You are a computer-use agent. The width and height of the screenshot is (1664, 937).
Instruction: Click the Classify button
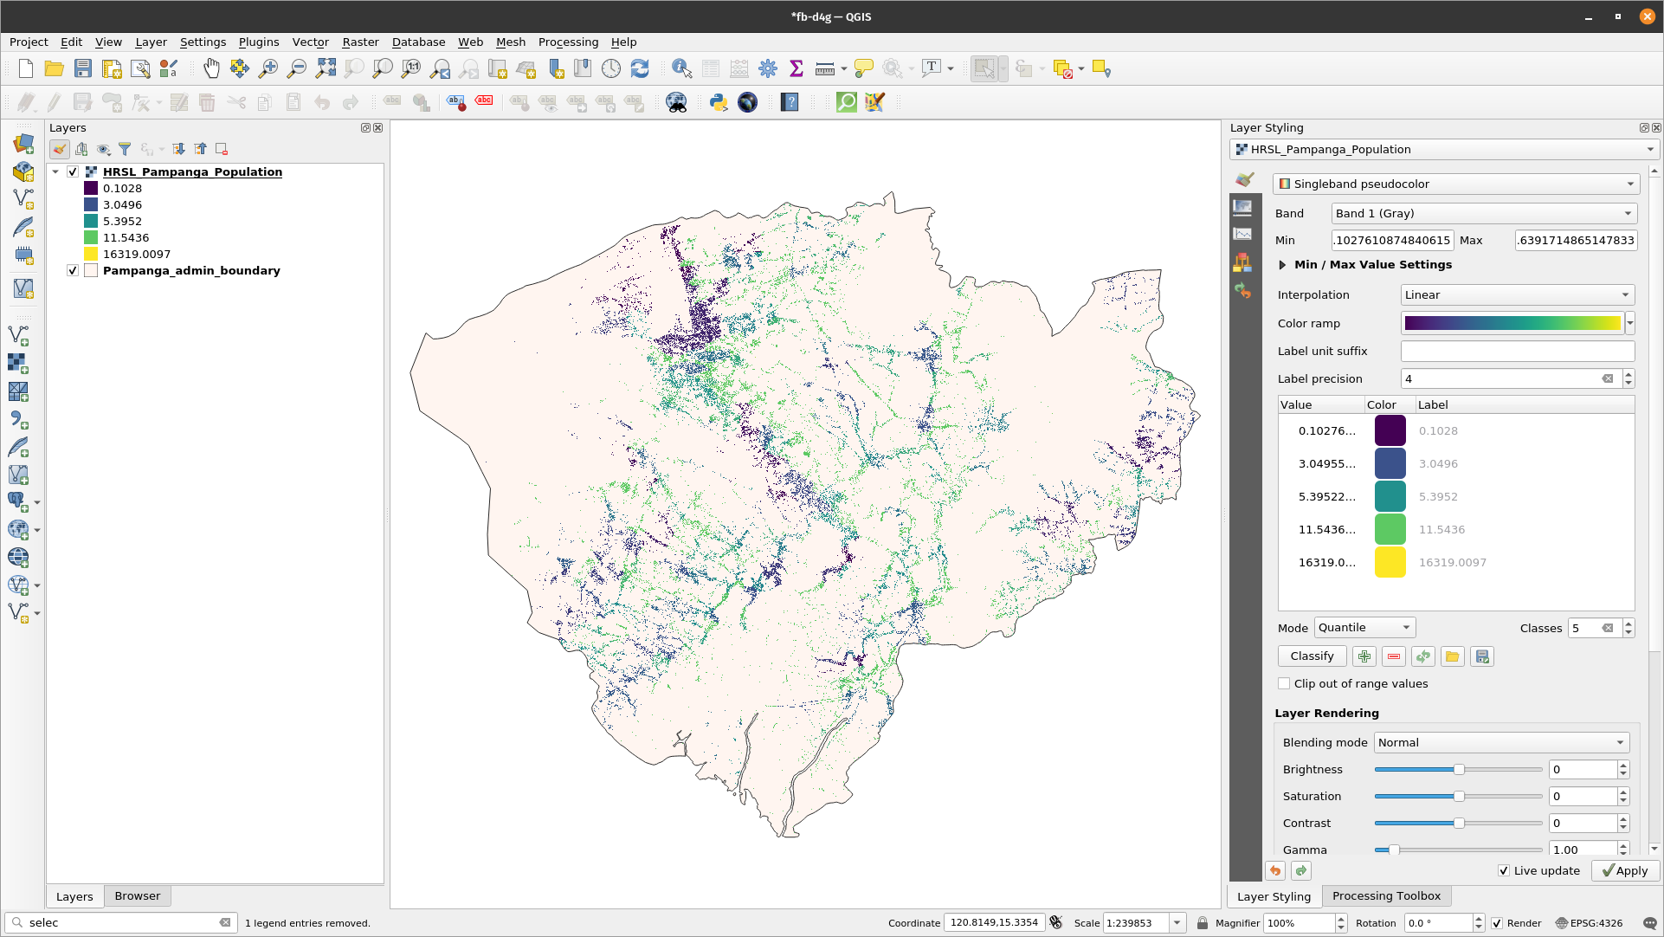tap(1312, 655)
